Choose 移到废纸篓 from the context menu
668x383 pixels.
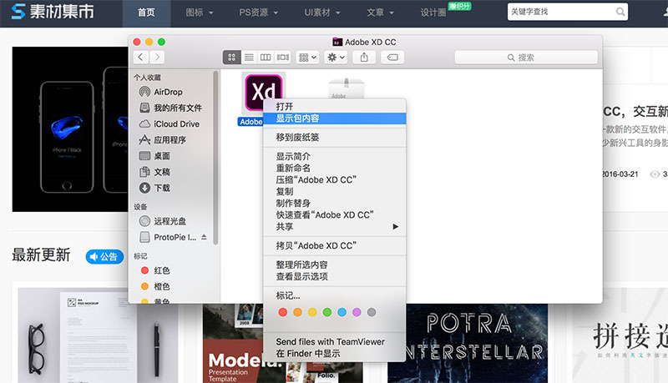click(335, 137)
